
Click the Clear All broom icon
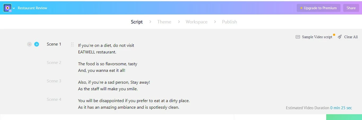[340, 37]
